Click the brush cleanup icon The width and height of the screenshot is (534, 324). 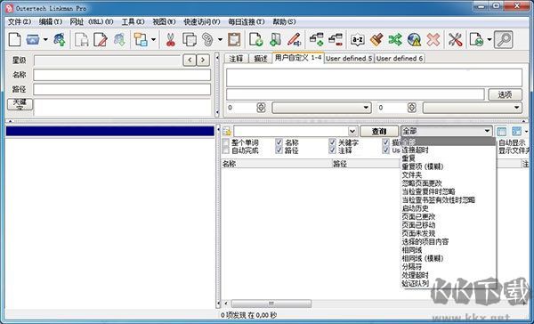376,40
